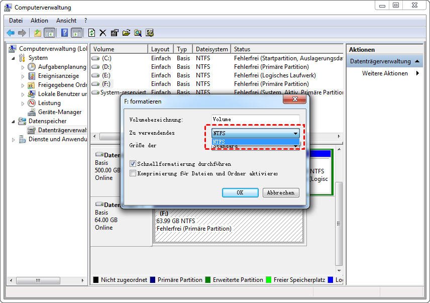The width and height of the screenshot is (430, 303).
Task: Expand Freigegebene Ordner tree arrow
Action: click(23, 85)
